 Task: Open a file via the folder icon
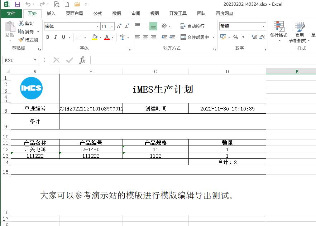point(77,4)
